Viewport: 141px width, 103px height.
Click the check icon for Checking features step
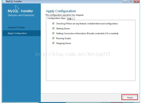pos(53,23)
